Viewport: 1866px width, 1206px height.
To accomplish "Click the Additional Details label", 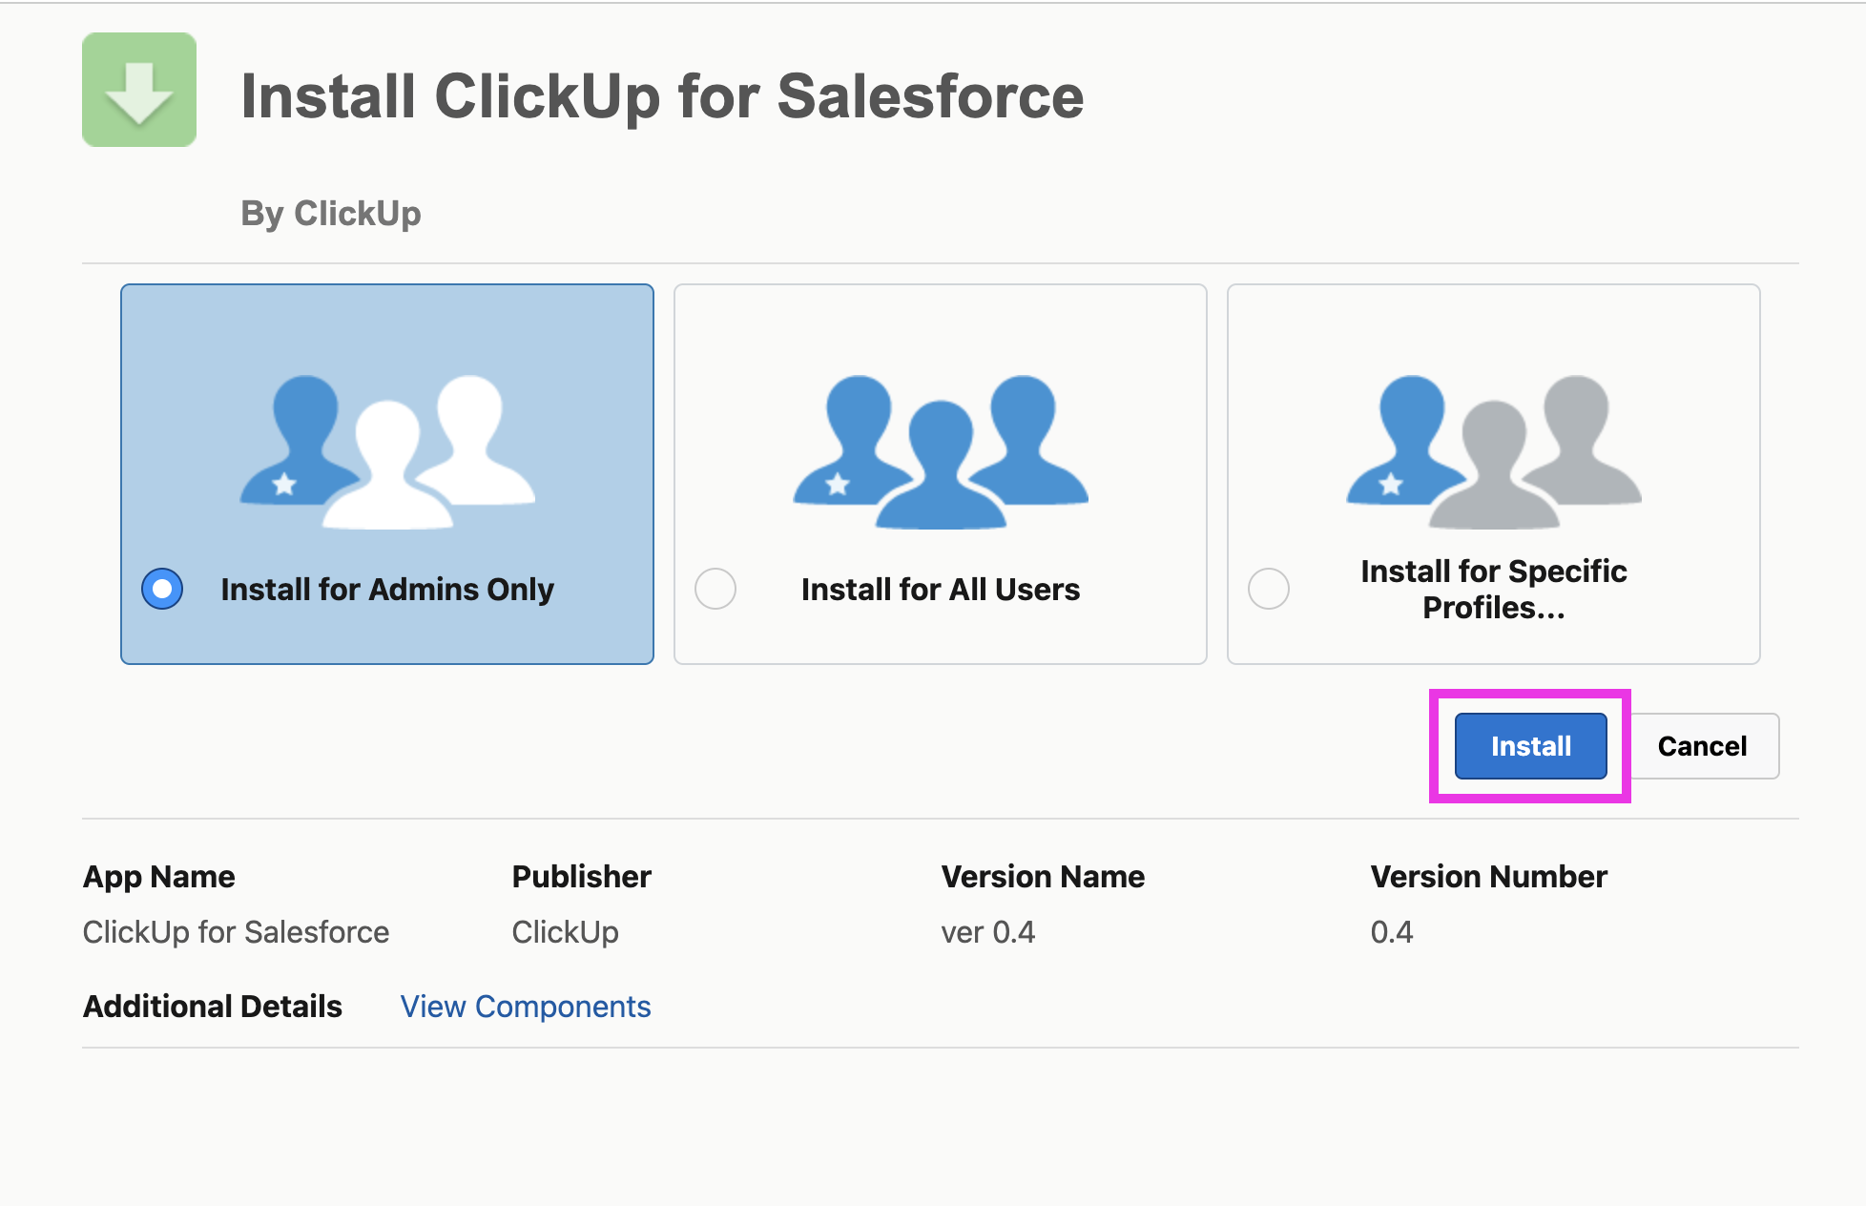I will click(213, 1007).
